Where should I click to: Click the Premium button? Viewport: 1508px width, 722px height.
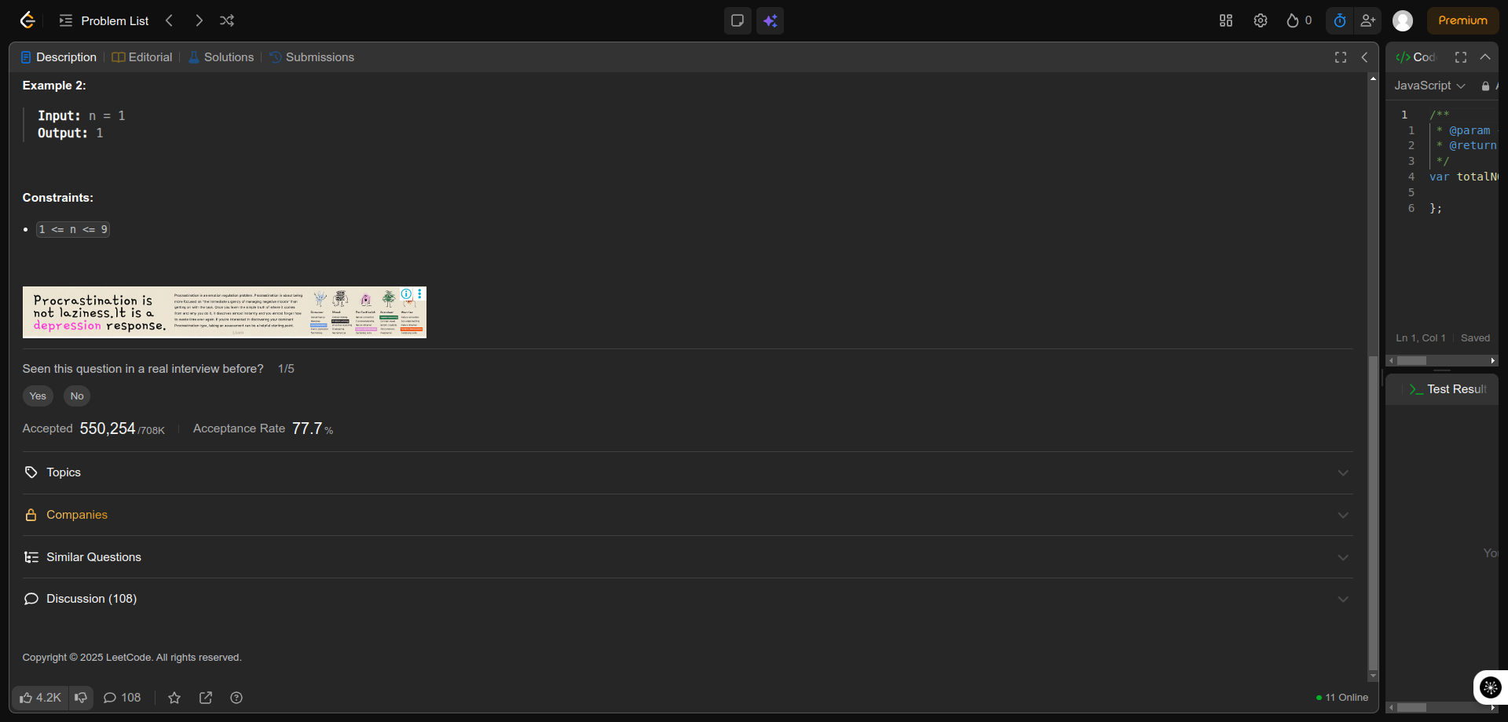tap(1462, 20)
